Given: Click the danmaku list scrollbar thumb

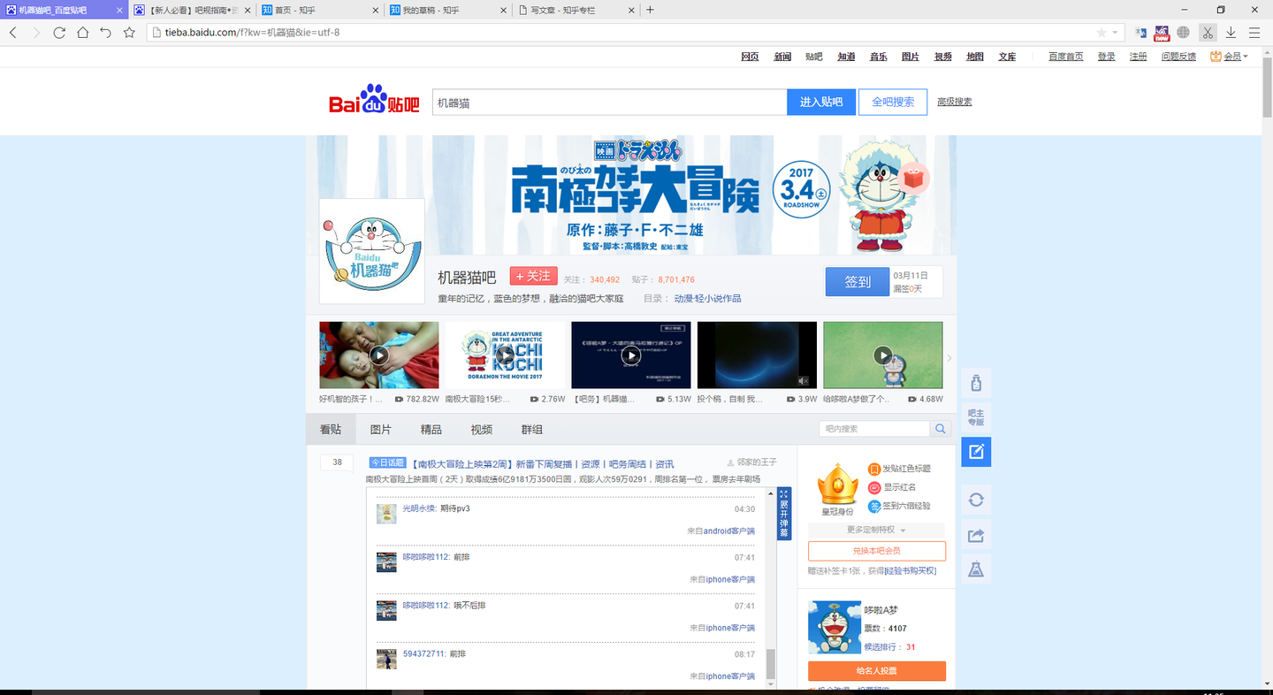Looking at the screenshot, I should [771, 662].
